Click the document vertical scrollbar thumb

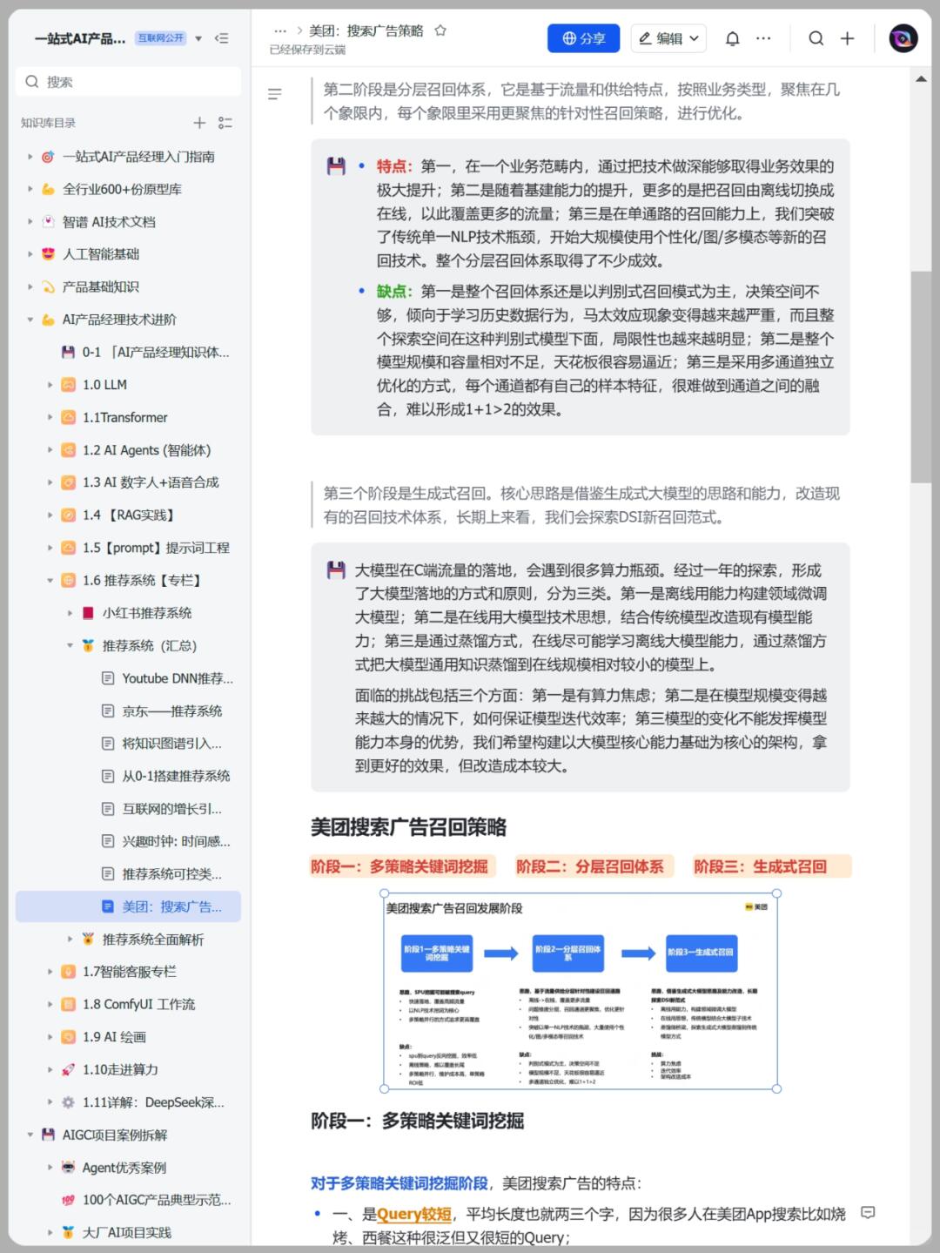coord(921,376)
